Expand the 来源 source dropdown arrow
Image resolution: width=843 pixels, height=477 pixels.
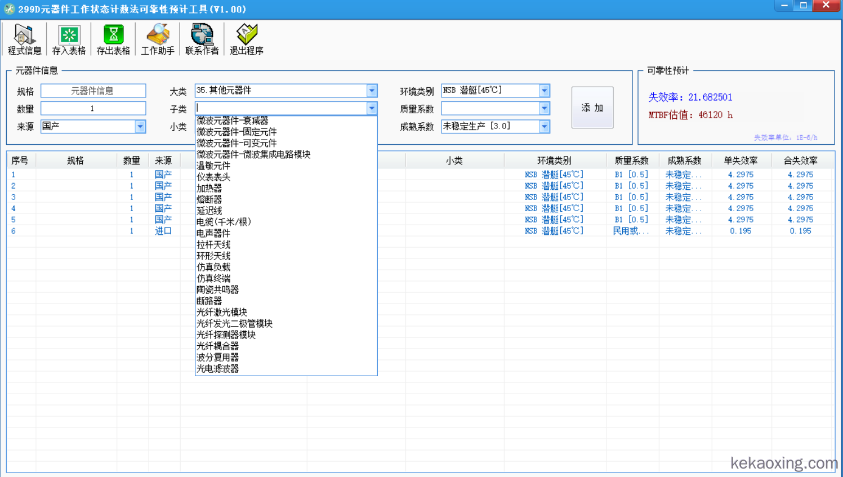tap(140, 127)
